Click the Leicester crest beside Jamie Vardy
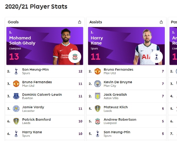The image size is (177, 141). [16, 109]
